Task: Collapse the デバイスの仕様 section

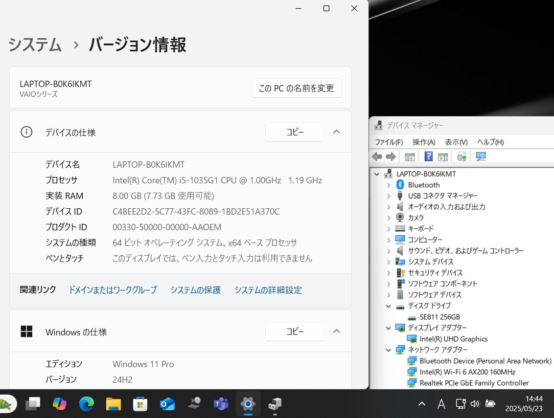Action: [x=337, y=132]
